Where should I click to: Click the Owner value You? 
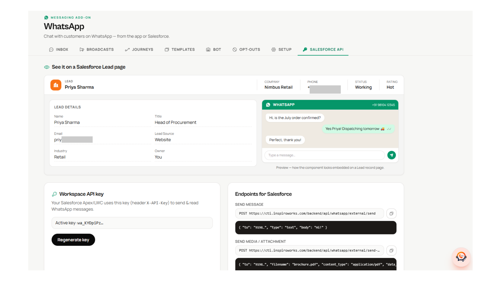(158, 157)
